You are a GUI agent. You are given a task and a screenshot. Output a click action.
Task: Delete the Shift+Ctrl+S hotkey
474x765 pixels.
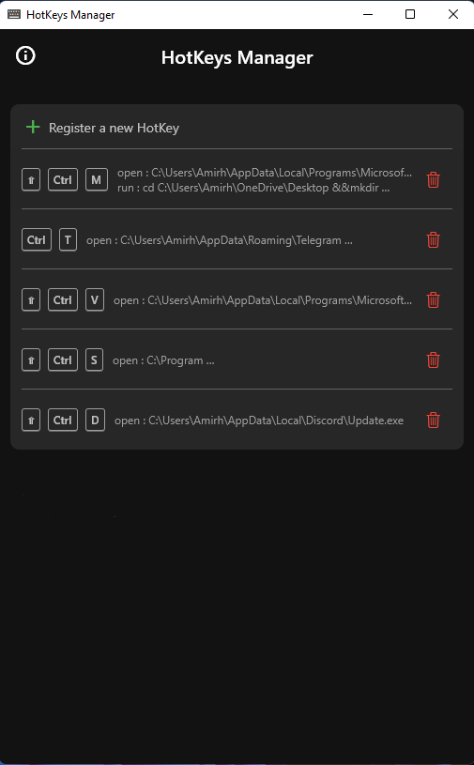433,360
